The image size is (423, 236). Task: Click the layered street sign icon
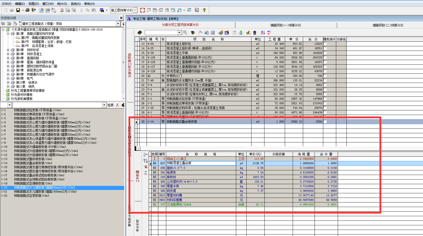tap(193, 33)
